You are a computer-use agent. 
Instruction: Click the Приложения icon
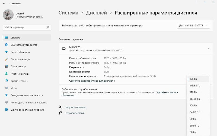pyautogui.click(x=6, y=66)
